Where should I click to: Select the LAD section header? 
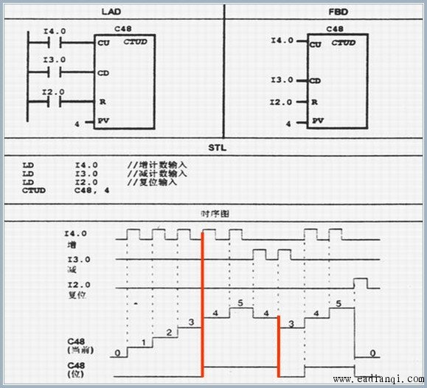(111, 12)
